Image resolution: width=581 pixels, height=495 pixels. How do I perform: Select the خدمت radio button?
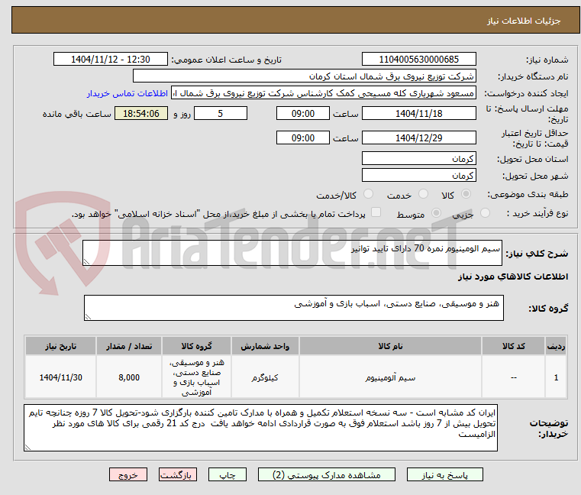(423, 194)
